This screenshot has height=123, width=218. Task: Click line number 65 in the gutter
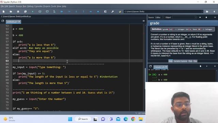(7, 67)
